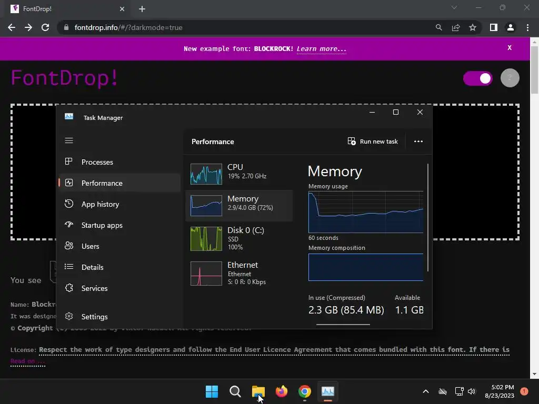Click the taskbar clock showing 5:02 PM
539x404 pixels.
(x=500, y=391)
